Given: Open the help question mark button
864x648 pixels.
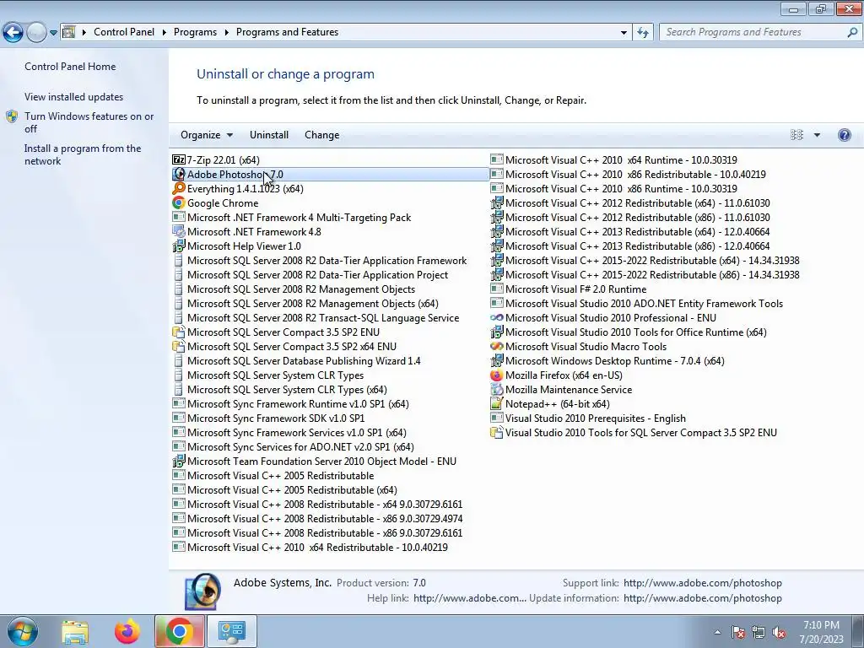Looking at the screenshot, I should pyautogui.click(x=844, y=135).
